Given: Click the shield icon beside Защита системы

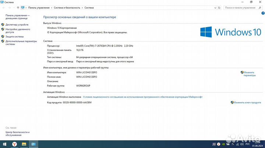Looking at the screenshot, I should [3, 37].
